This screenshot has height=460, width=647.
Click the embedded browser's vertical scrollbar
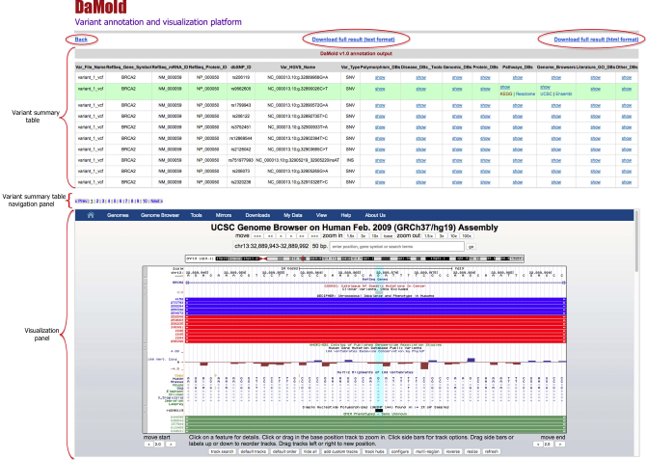point(636,240)
